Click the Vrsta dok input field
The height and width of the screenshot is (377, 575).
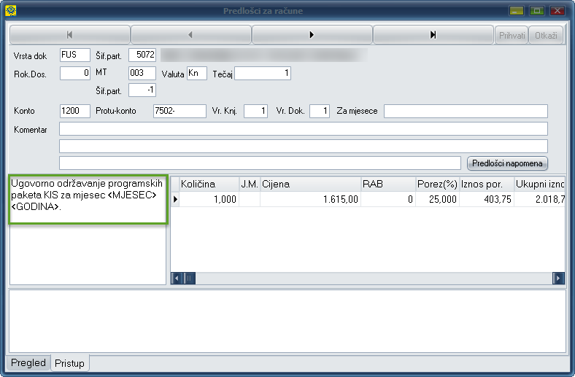coord(74,55)
